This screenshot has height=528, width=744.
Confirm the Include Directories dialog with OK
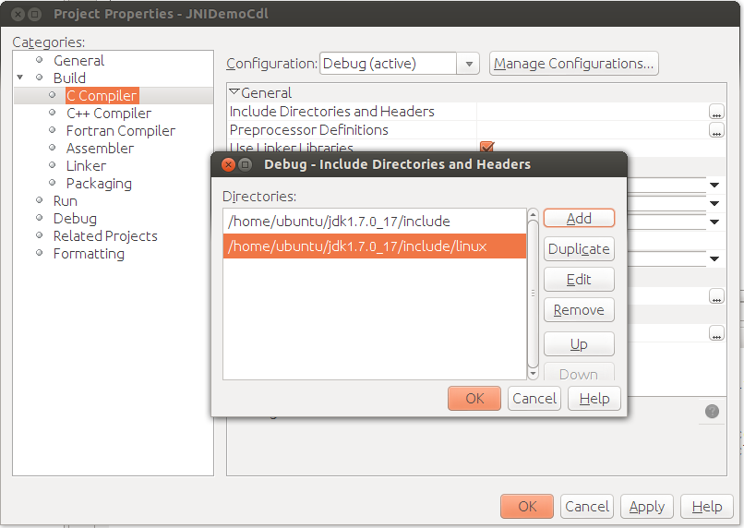(x=474, y=398)
